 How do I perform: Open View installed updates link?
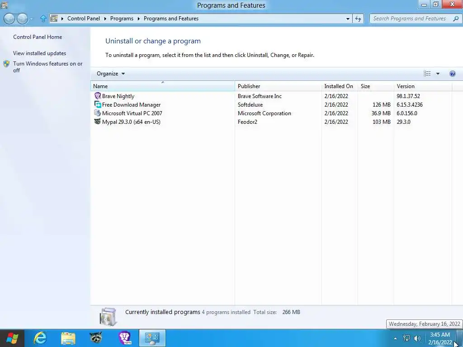[40, 53]
